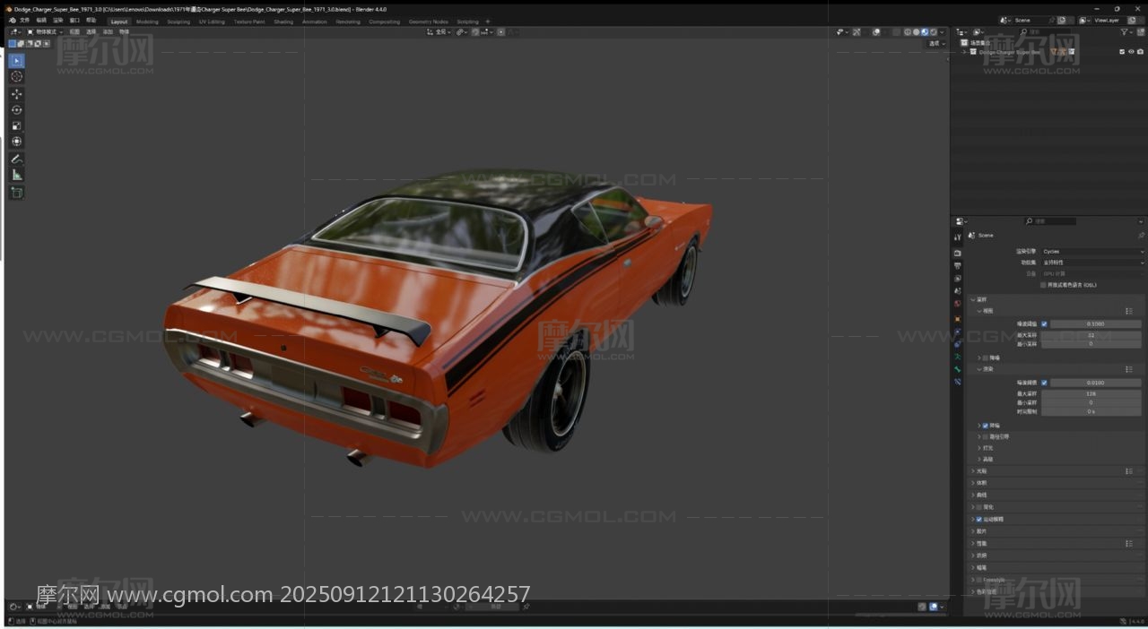Activate the Transform tool

(16, 142)
